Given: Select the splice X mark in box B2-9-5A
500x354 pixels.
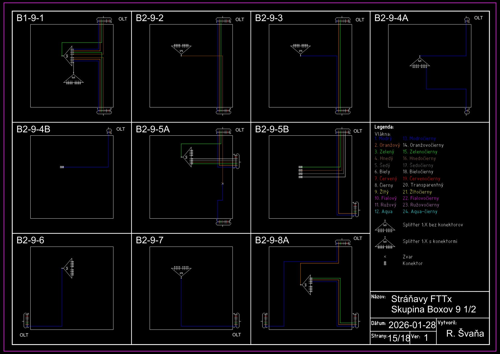Looking at the screenshot, I should (223, 184).
